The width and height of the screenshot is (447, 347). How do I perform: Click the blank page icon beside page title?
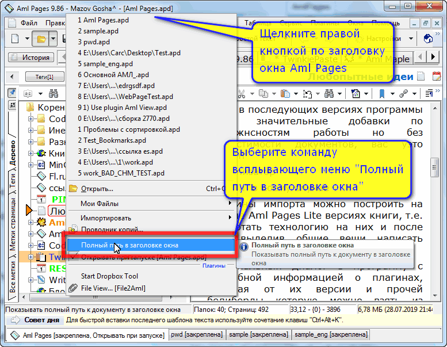click(421, 77)
